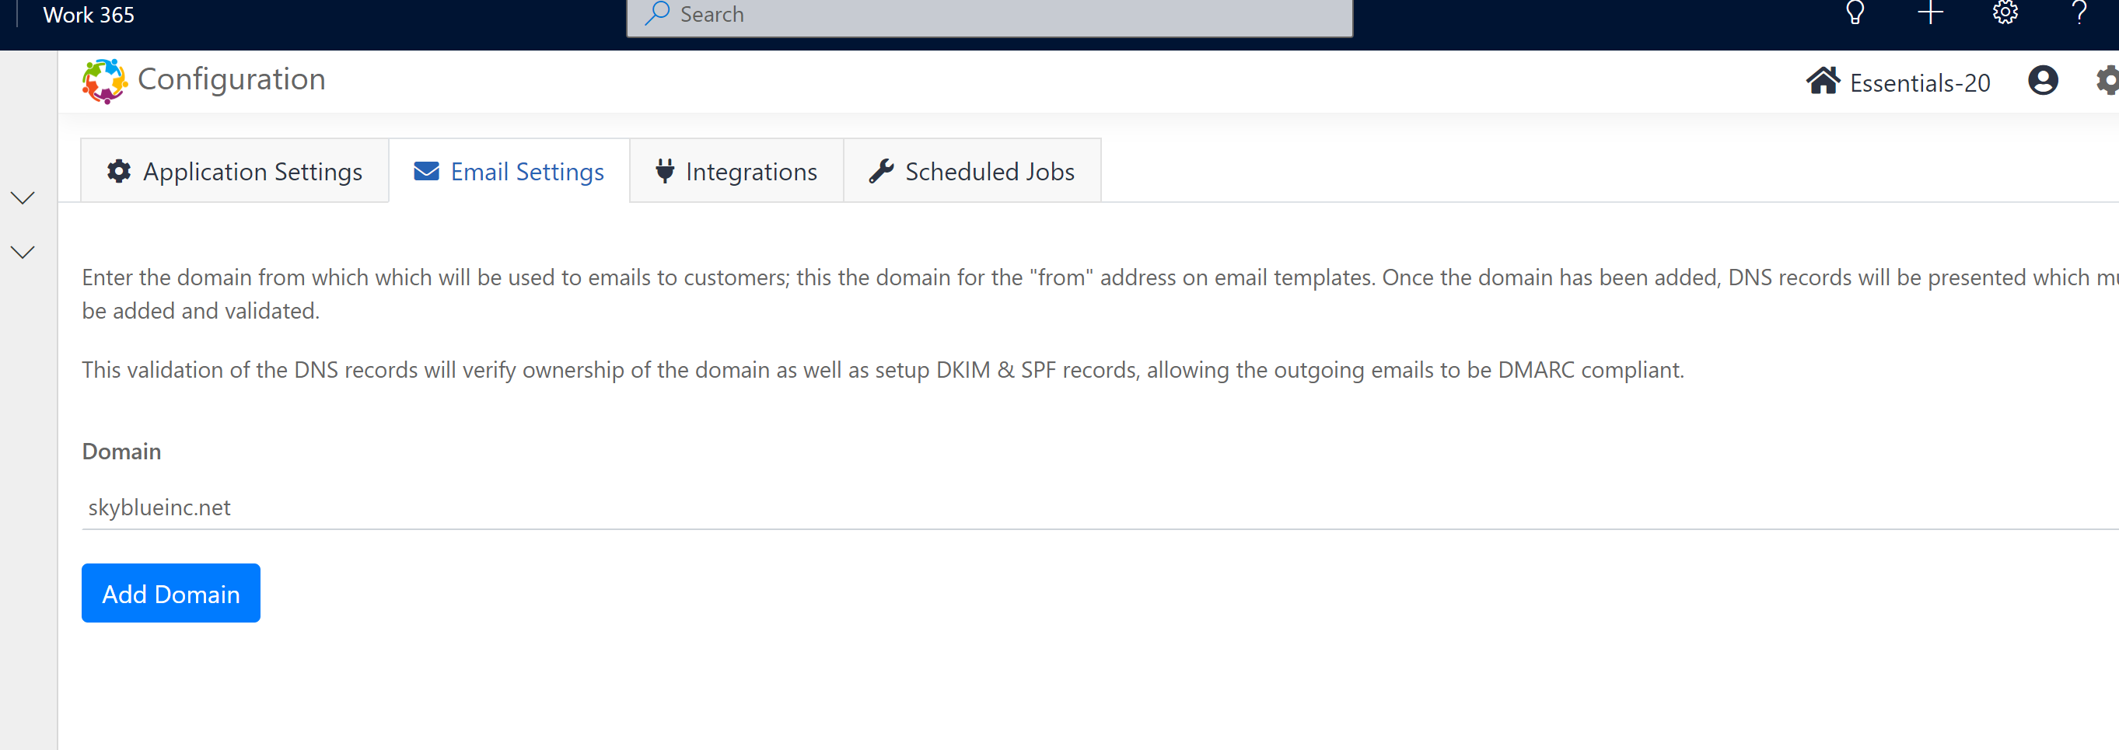Click the partially visible gear icon on the right edge
This screenshot has height=750, width=2119.
(x=2108, y=81)
